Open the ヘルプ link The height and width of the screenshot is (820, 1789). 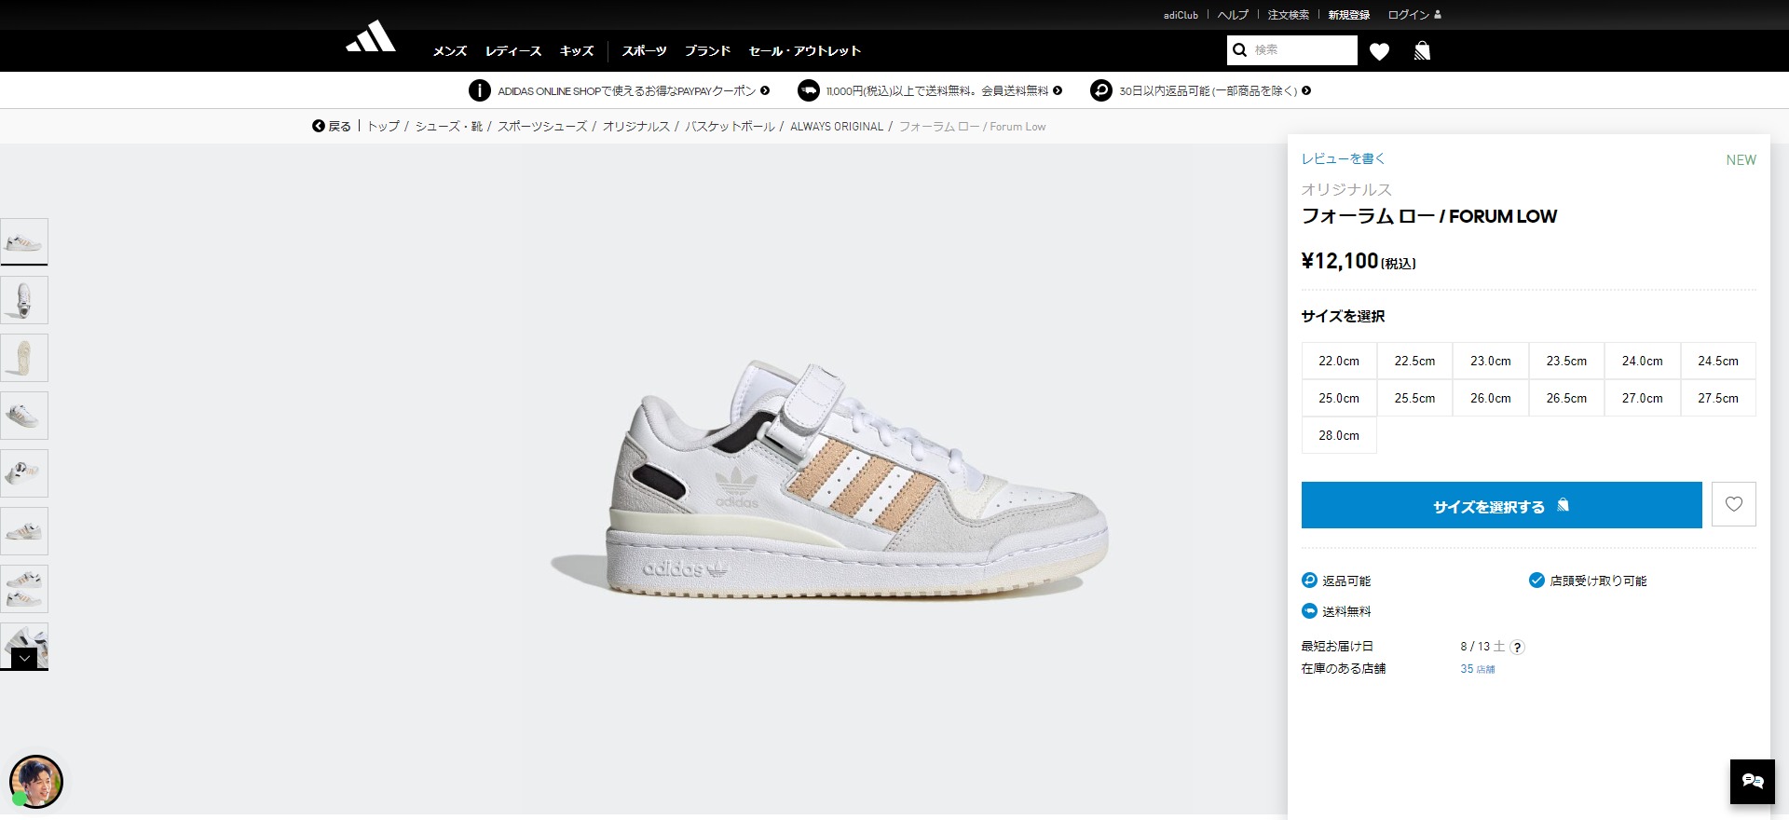[1233, 15]
